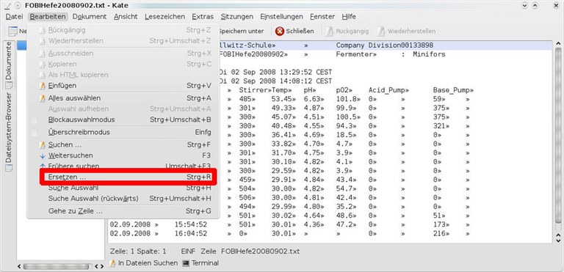Click the Terminal panel icon

[186, 263]
